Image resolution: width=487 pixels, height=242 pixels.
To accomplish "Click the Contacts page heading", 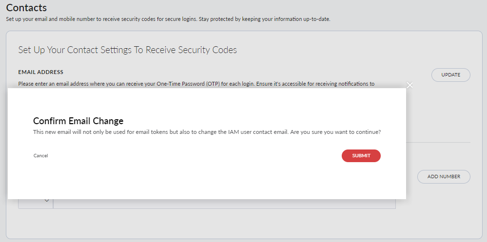I will (x=26, y=8).
